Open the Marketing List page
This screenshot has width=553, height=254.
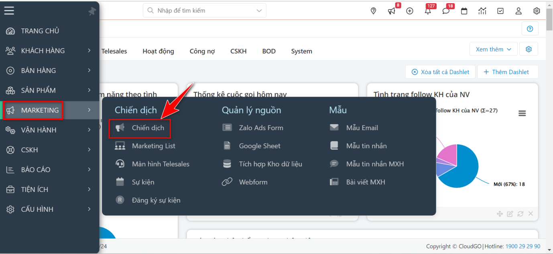154,145
